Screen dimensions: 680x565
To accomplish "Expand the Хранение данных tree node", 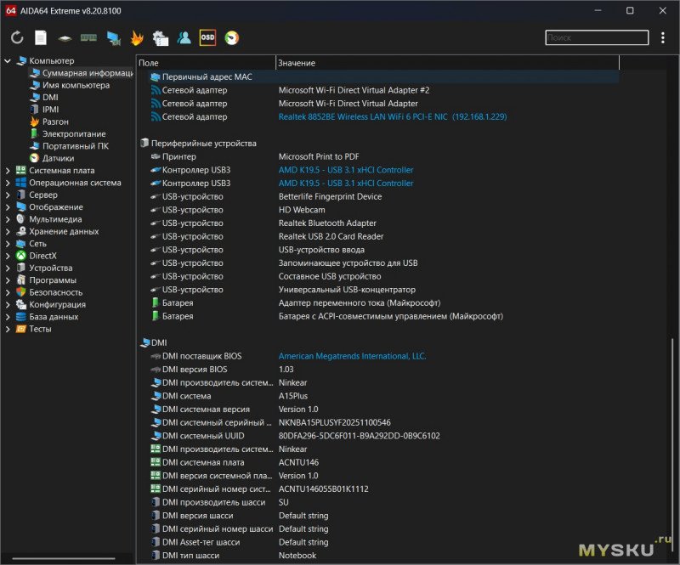I will (x=8, y=231).
